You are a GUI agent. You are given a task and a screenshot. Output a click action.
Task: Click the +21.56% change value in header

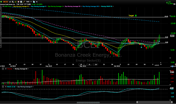pos(39,4)
